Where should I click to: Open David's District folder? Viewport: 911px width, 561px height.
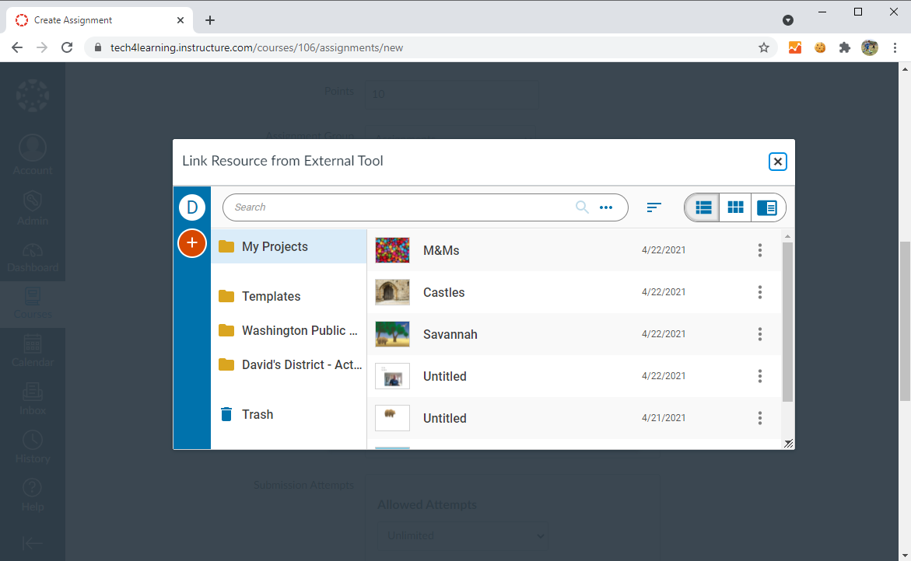(289, 365)
